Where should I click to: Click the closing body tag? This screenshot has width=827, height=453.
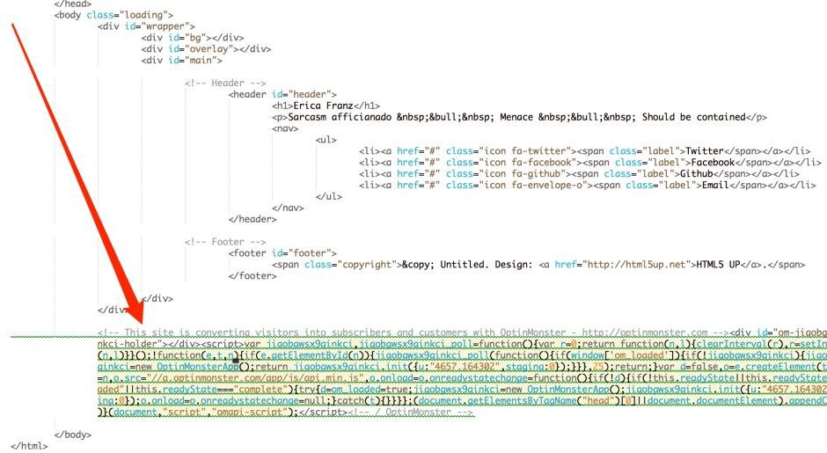[x=72, y=435]
